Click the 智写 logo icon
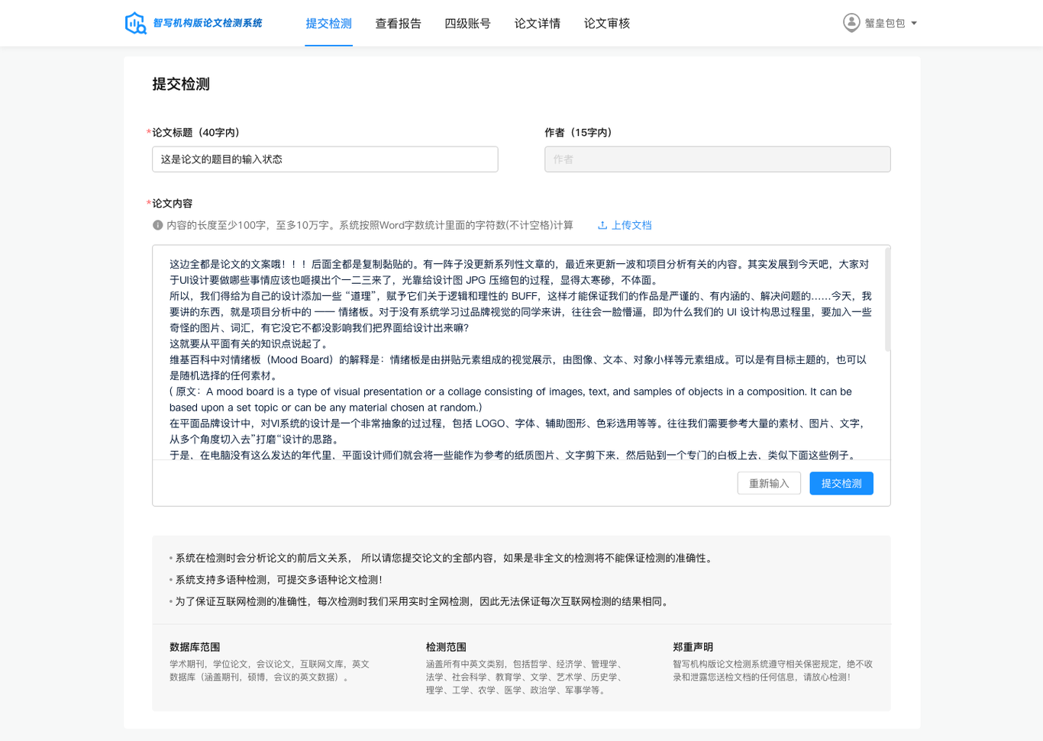1043x741 pixels. click(136, 24)
